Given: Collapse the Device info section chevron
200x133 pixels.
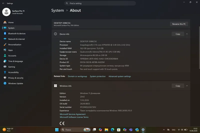Looking at the screenshot, I should click(187, 34).
